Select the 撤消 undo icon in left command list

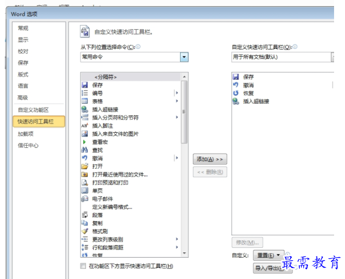coord(85,158)
